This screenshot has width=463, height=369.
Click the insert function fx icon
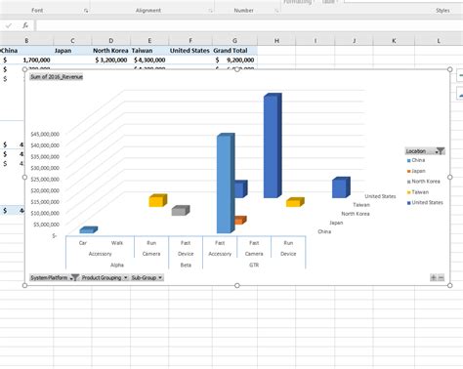point(25,25)
